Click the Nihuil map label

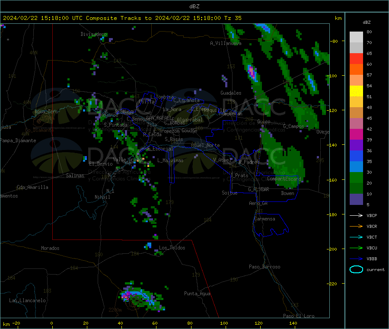point(102,197)
